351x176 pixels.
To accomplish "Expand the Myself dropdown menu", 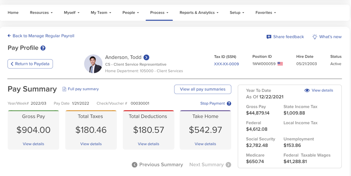I will click(x=72, y=13).
